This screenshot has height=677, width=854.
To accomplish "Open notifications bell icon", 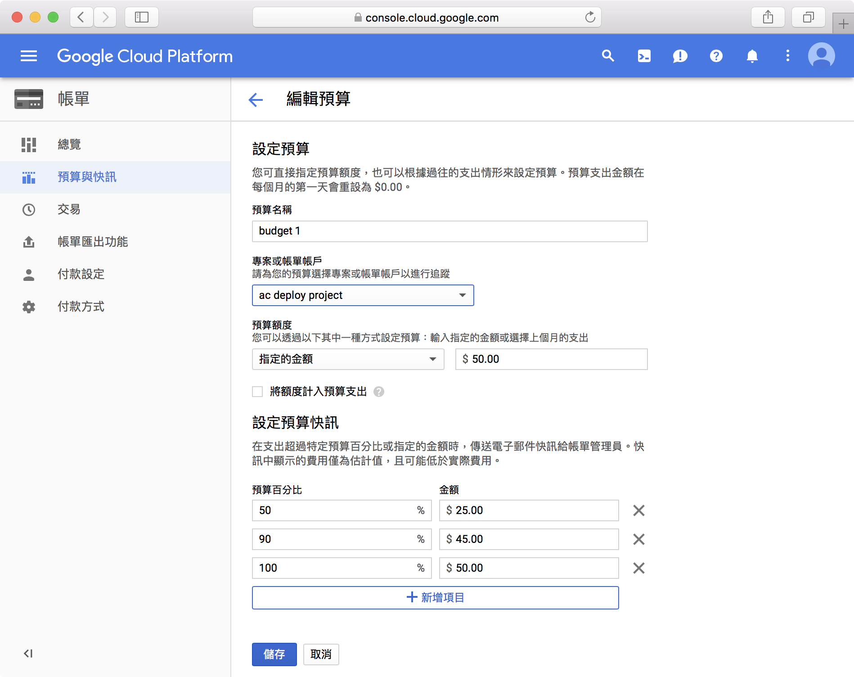I will (x=752, y=56).
